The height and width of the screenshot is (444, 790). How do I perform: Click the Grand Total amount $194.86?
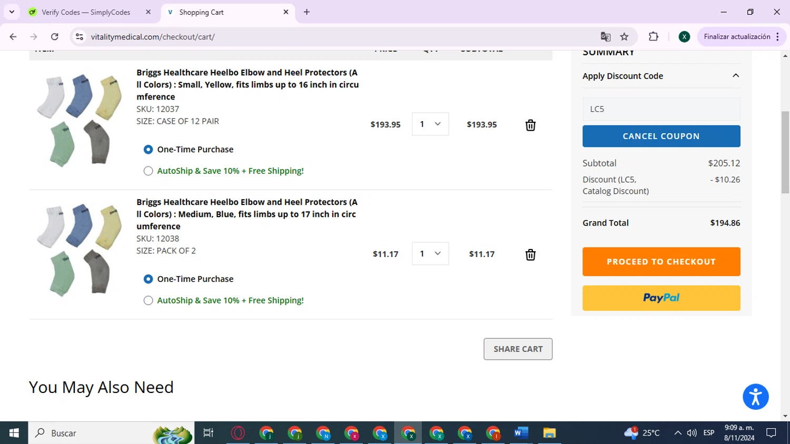[725, 223]
